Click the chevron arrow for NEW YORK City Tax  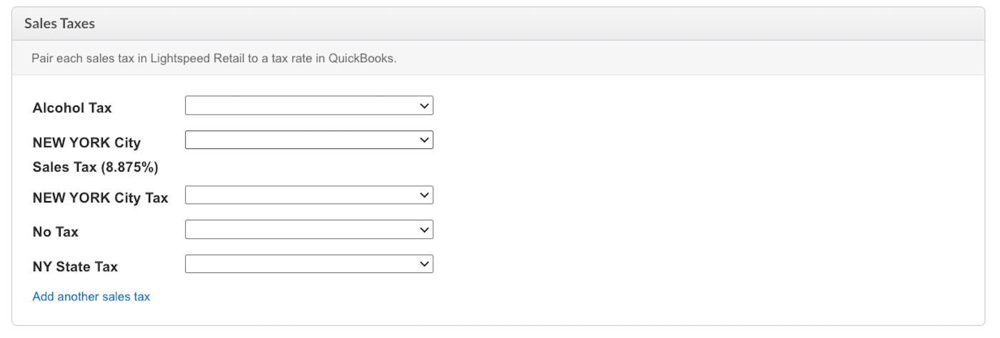[x=424, y=195]
